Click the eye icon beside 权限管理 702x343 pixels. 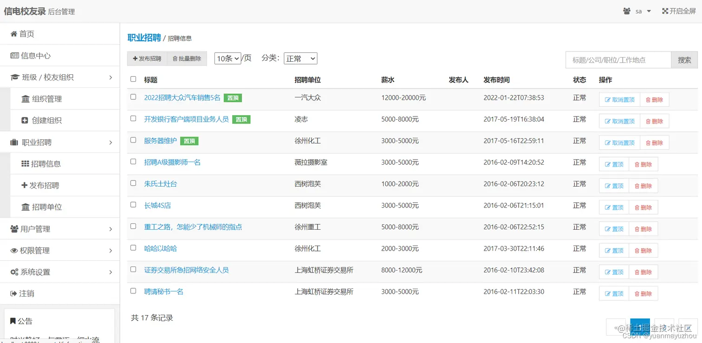point(14,251)
